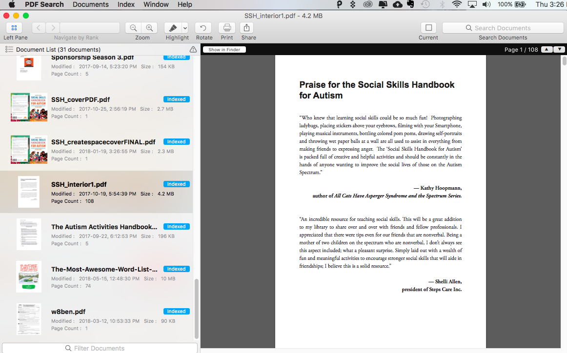This screenshot has height=353, width=567.
Task: Select SSH_createspacecoverFINAL.pdf document
Action: click(97, 150)
